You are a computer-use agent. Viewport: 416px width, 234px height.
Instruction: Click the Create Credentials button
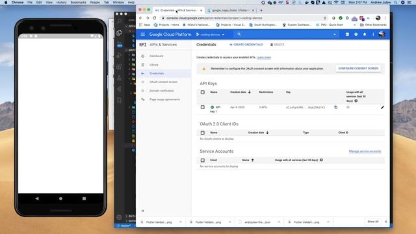coord(246,45)
